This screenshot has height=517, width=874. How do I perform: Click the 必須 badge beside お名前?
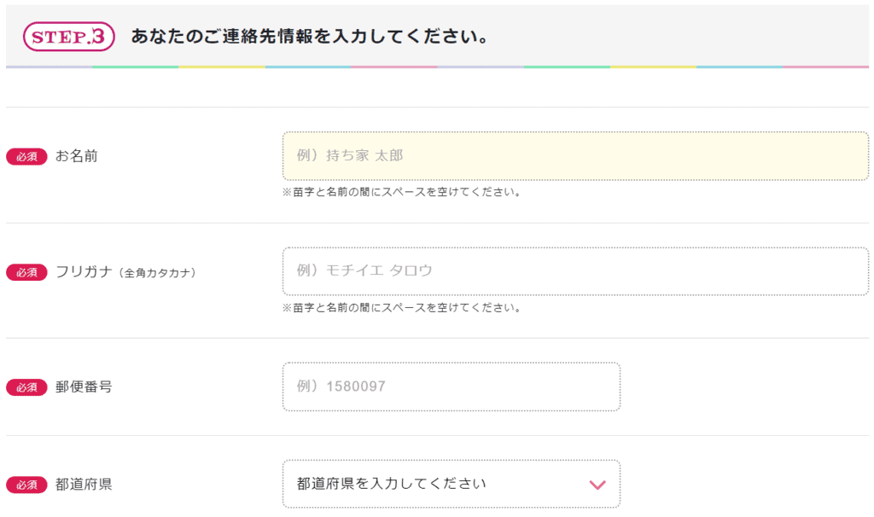pos(26,156)
